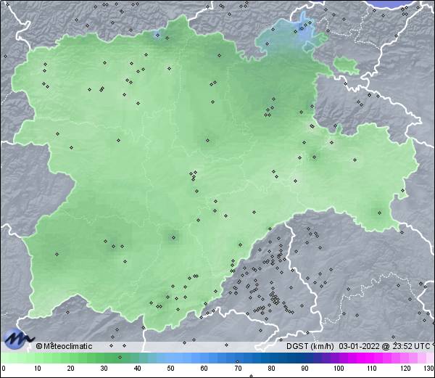Click the date 03-01-2022

pos(360,346)
